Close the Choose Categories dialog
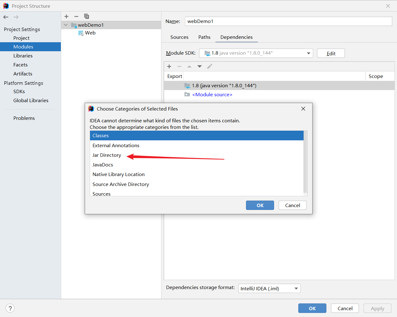 [303, 109]
